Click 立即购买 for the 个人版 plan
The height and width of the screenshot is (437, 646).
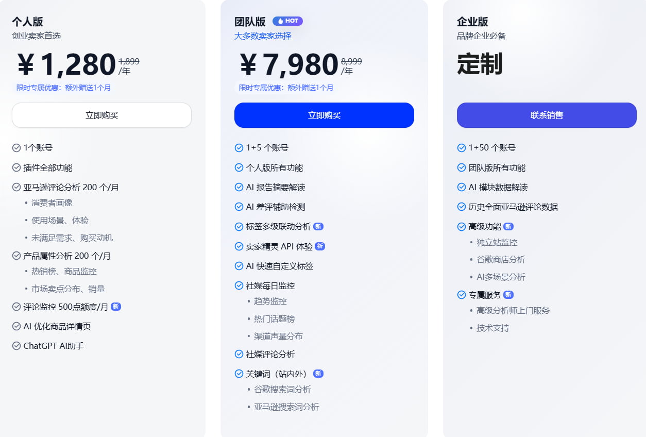101,115
